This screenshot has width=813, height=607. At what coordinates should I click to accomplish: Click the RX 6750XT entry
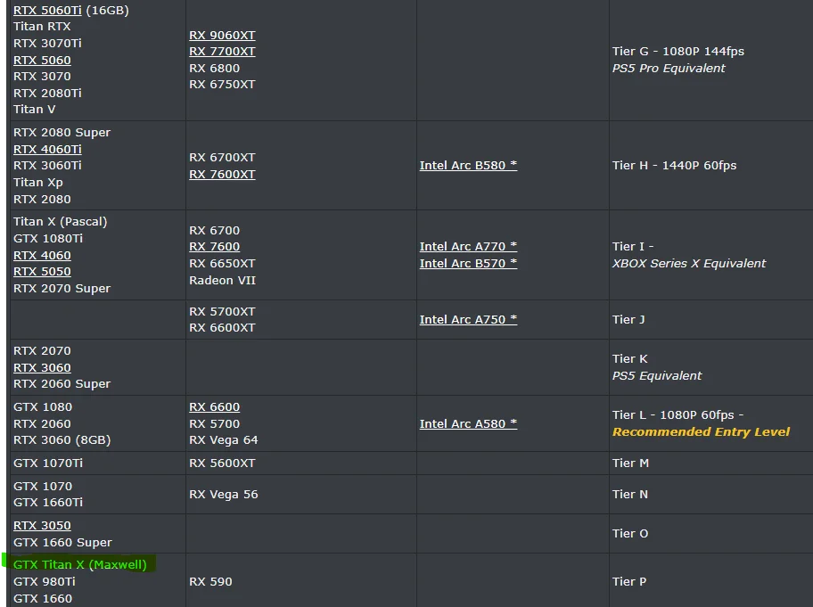(222, 85)
